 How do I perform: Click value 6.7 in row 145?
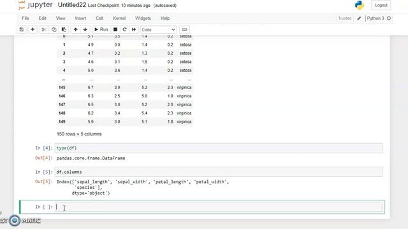click(91, 88)
